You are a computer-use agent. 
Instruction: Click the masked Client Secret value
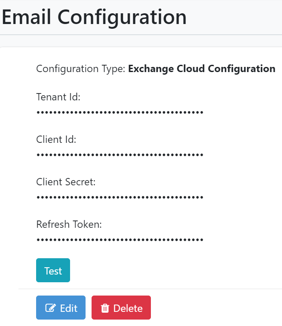[x=120, y=197]
